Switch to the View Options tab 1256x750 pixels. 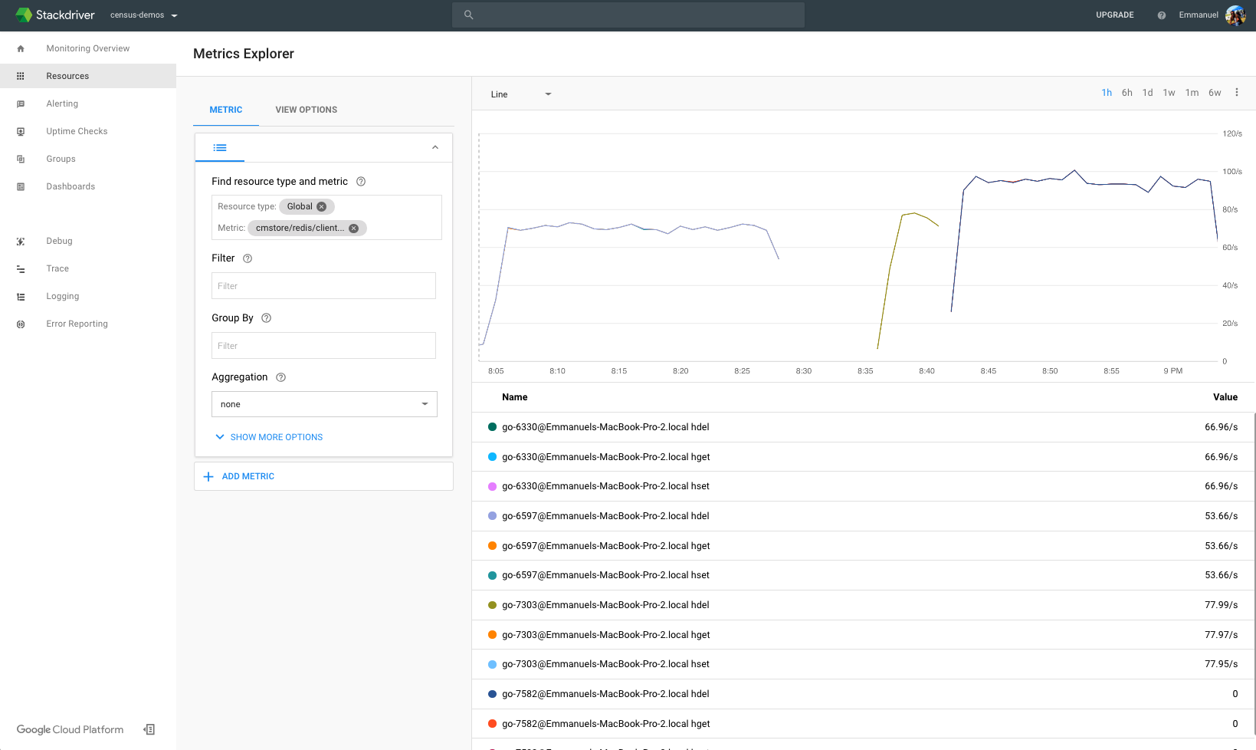point(307,110)
